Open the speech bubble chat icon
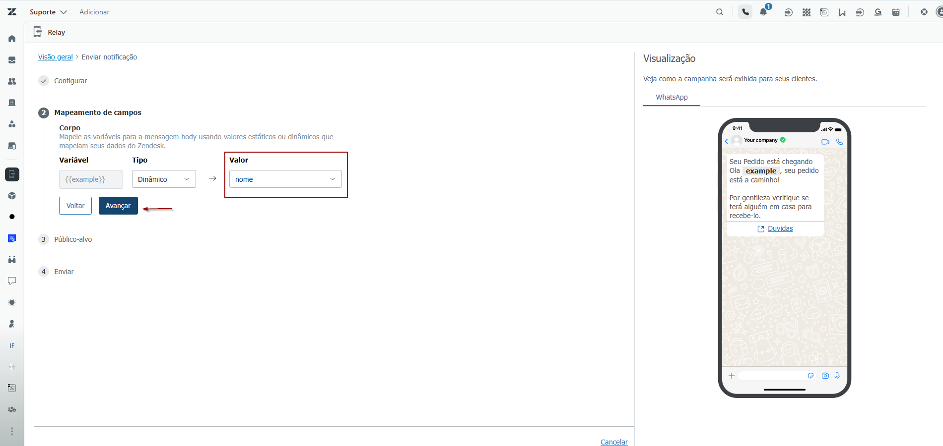Screen dimensions: 943x446 (x=12, y=281)
